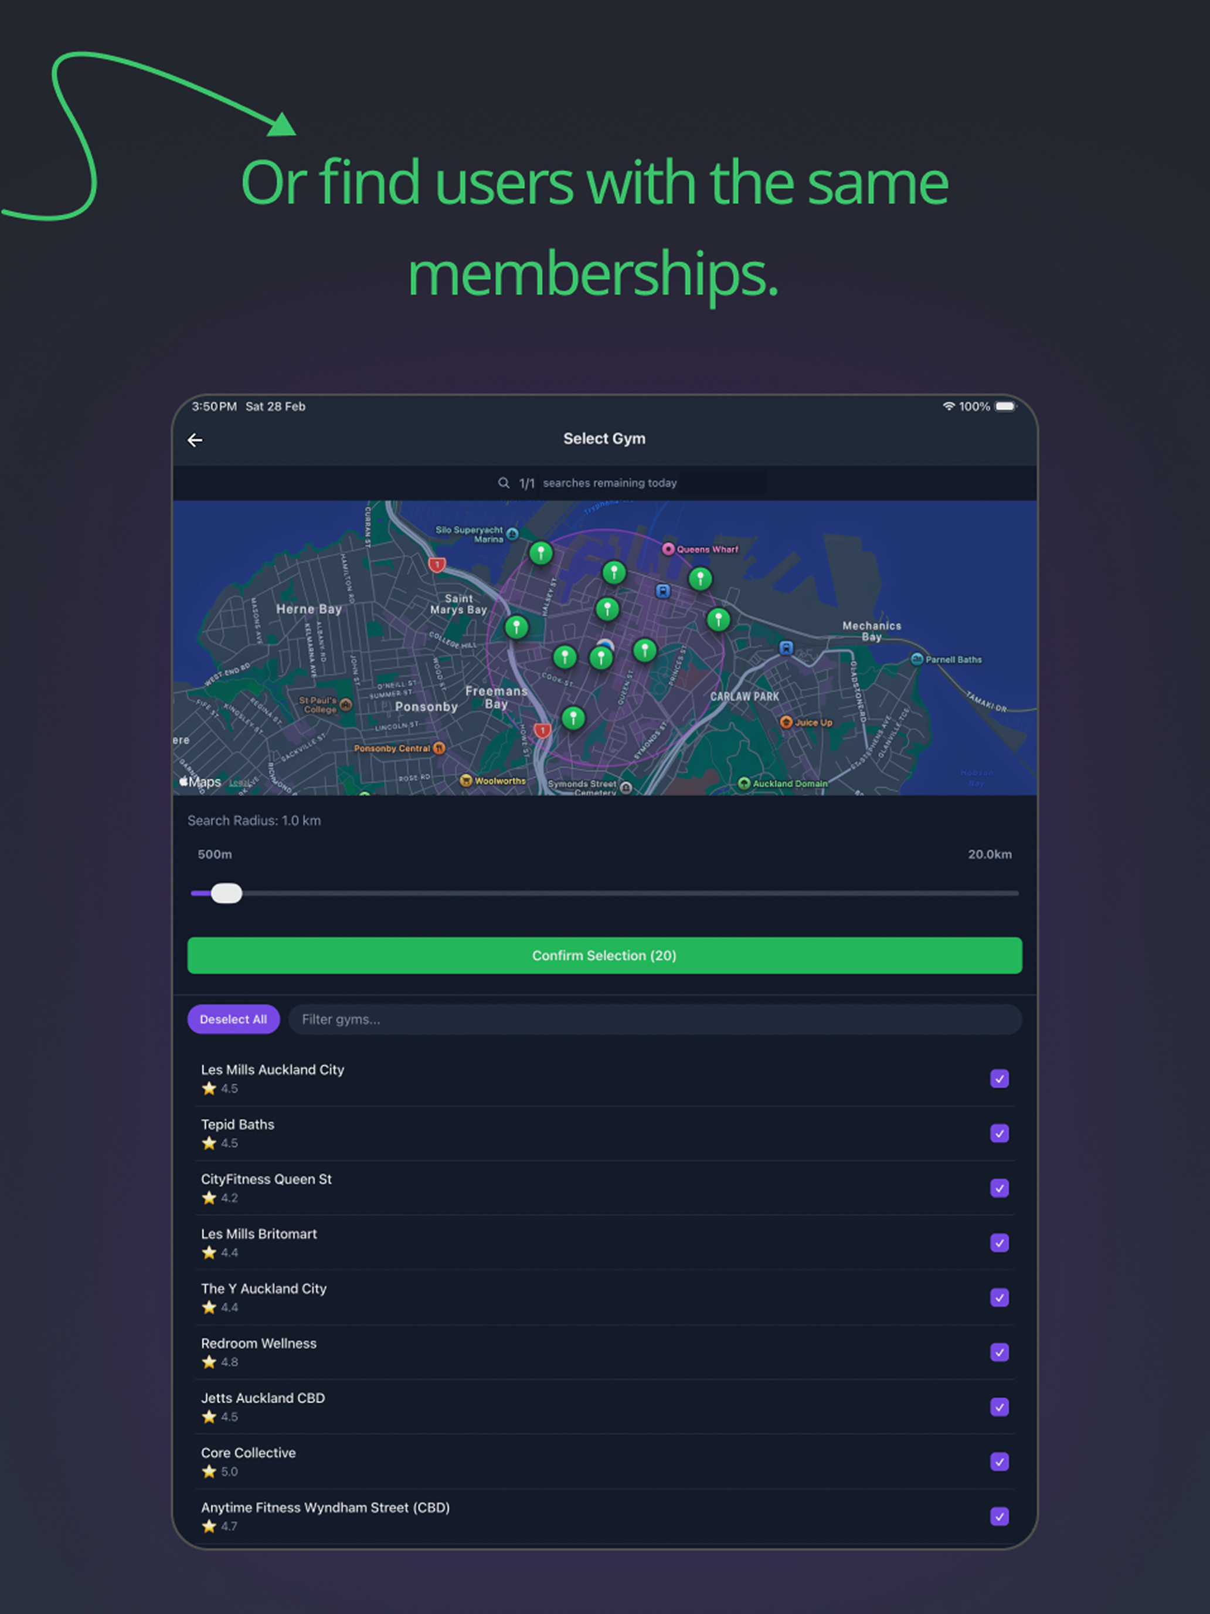
Task: Select green gym pin beside Silo Superyacht Marina
Action: click(541, 554)
